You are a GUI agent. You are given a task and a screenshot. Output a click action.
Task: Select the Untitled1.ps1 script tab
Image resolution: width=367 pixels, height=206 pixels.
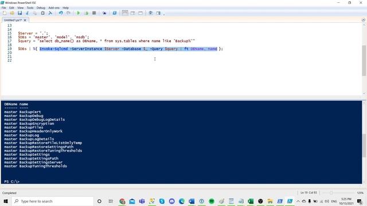[13, 20]
